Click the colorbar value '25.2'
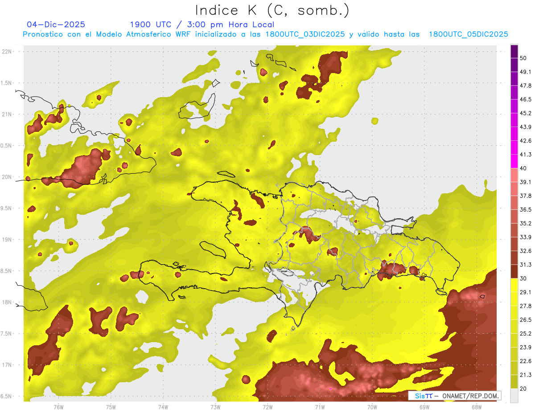535x413 pixels. (526, 333)
